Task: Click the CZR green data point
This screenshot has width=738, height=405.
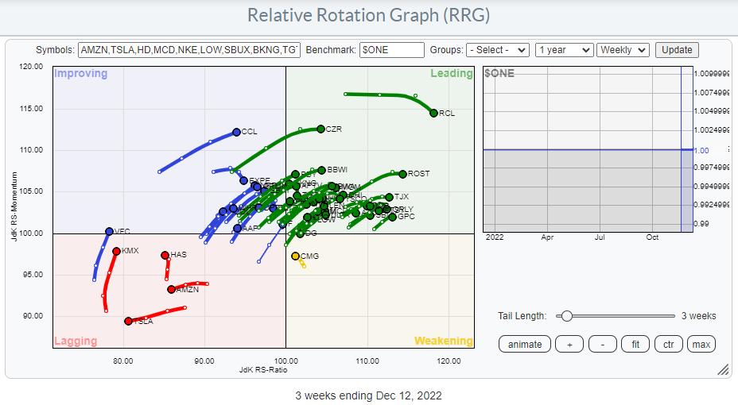Action: (x=320, y=129)
